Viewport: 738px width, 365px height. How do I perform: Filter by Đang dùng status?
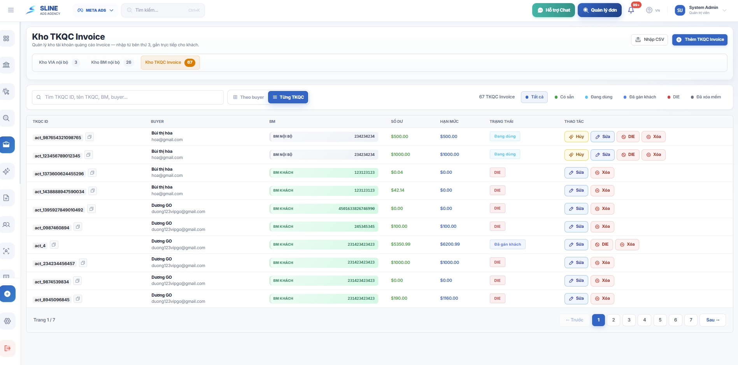click(599, 97)
